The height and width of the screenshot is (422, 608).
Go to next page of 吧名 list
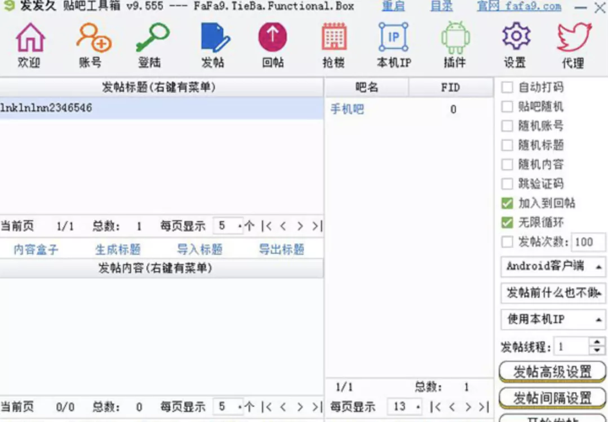click(x=468, y=406)
